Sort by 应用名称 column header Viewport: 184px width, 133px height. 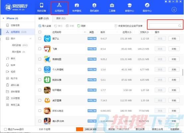57,32
